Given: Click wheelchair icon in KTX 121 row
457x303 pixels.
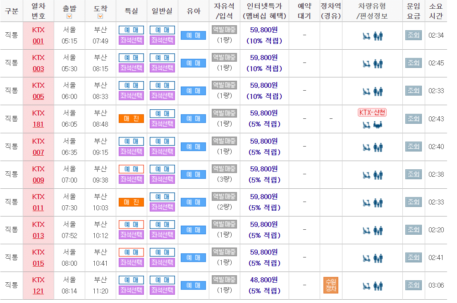Looking at the screenshot, I should (x=366, y=286).
